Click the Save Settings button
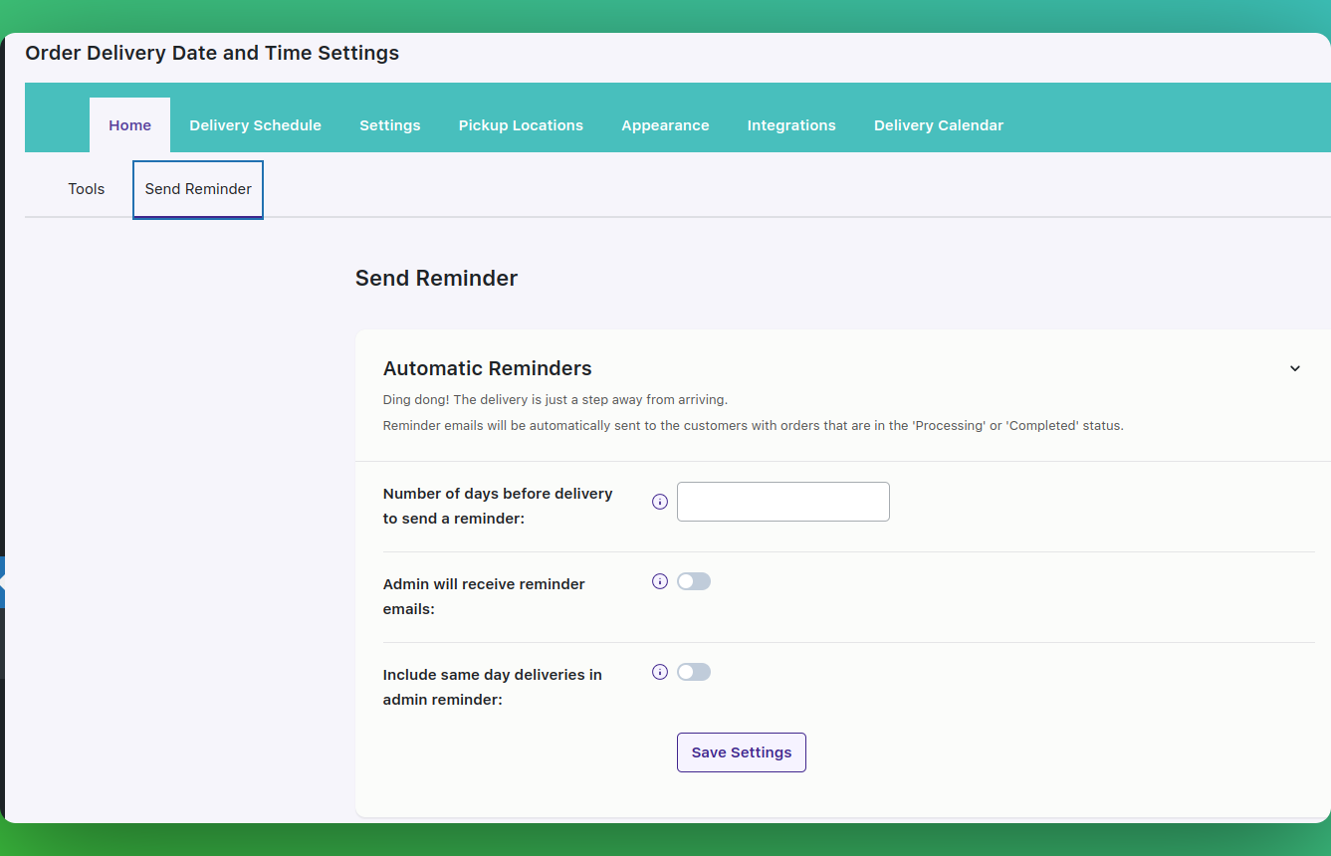Image resolution: width=1331 pixels, height=856 pixels. point(741,752)
